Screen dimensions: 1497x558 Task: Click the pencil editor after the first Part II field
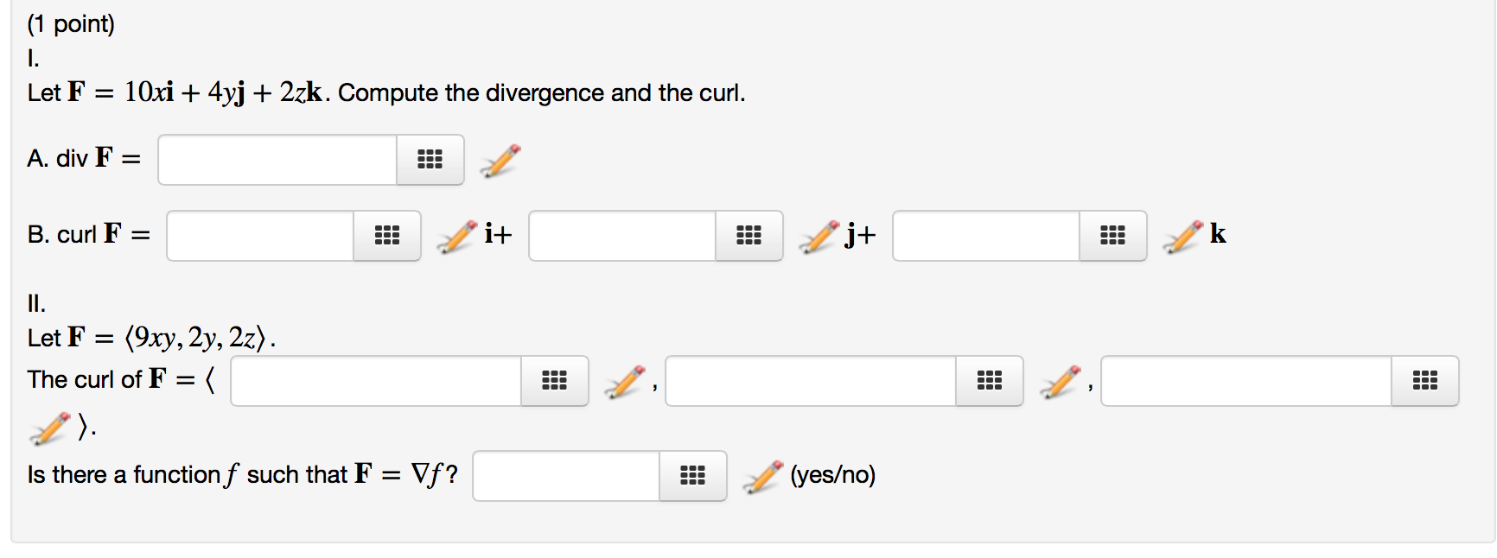(624, 381)
